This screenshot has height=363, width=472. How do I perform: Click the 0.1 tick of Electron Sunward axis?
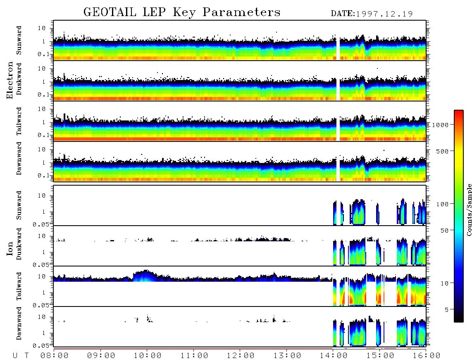(43, 54)
